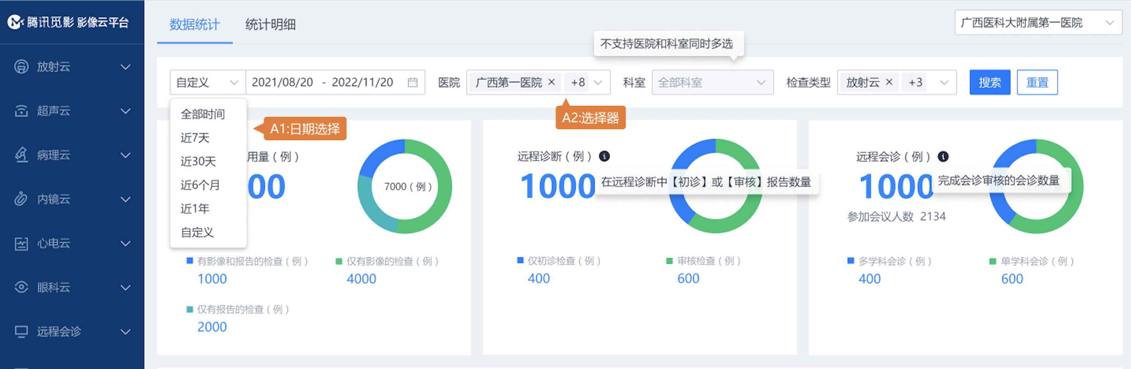Click the 远程会诊 donut chart
Viewport: 1131px width, 369px height.
coord(1036,186)
